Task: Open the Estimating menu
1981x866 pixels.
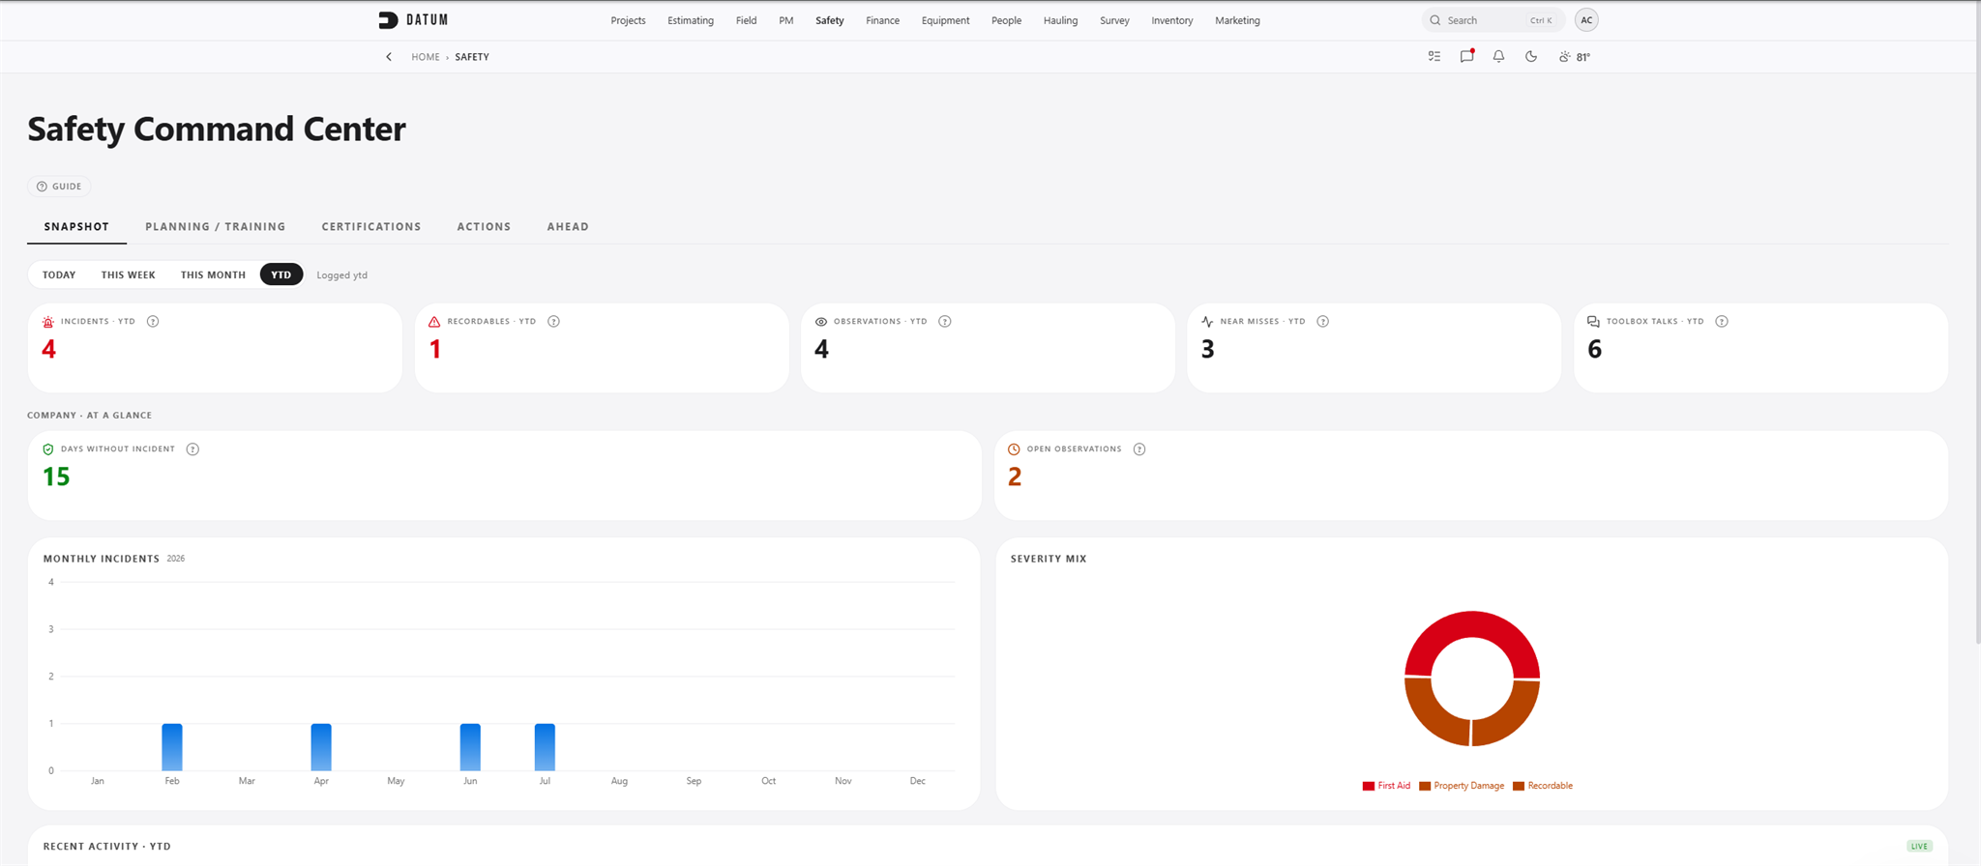Action: [691, 20]
